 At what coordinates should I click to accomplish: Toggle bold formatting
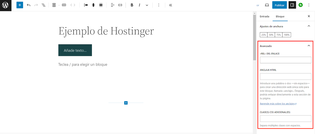point(132,5)
